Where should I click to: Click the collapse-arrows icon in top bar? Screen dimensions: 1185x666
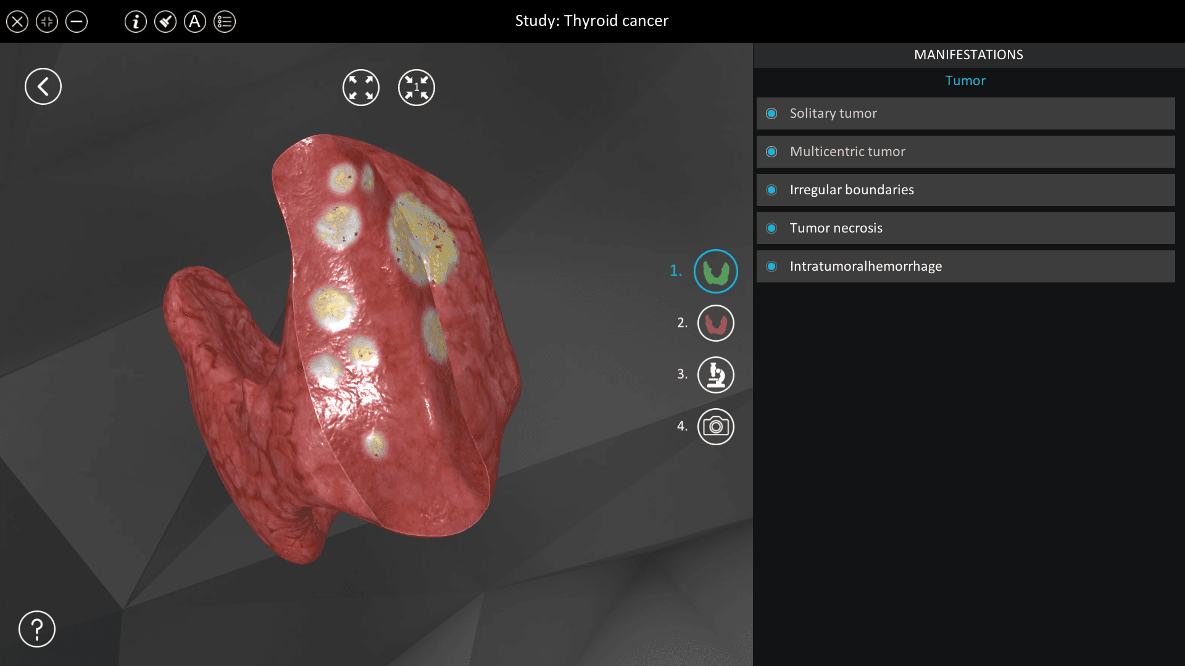click(x=47, y=22)
